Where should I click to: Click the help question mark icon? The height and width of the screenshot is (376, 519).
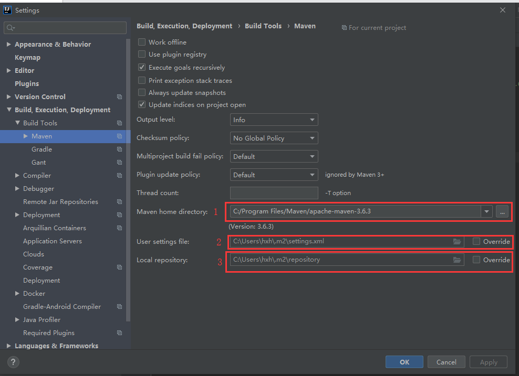coord(14,362)
